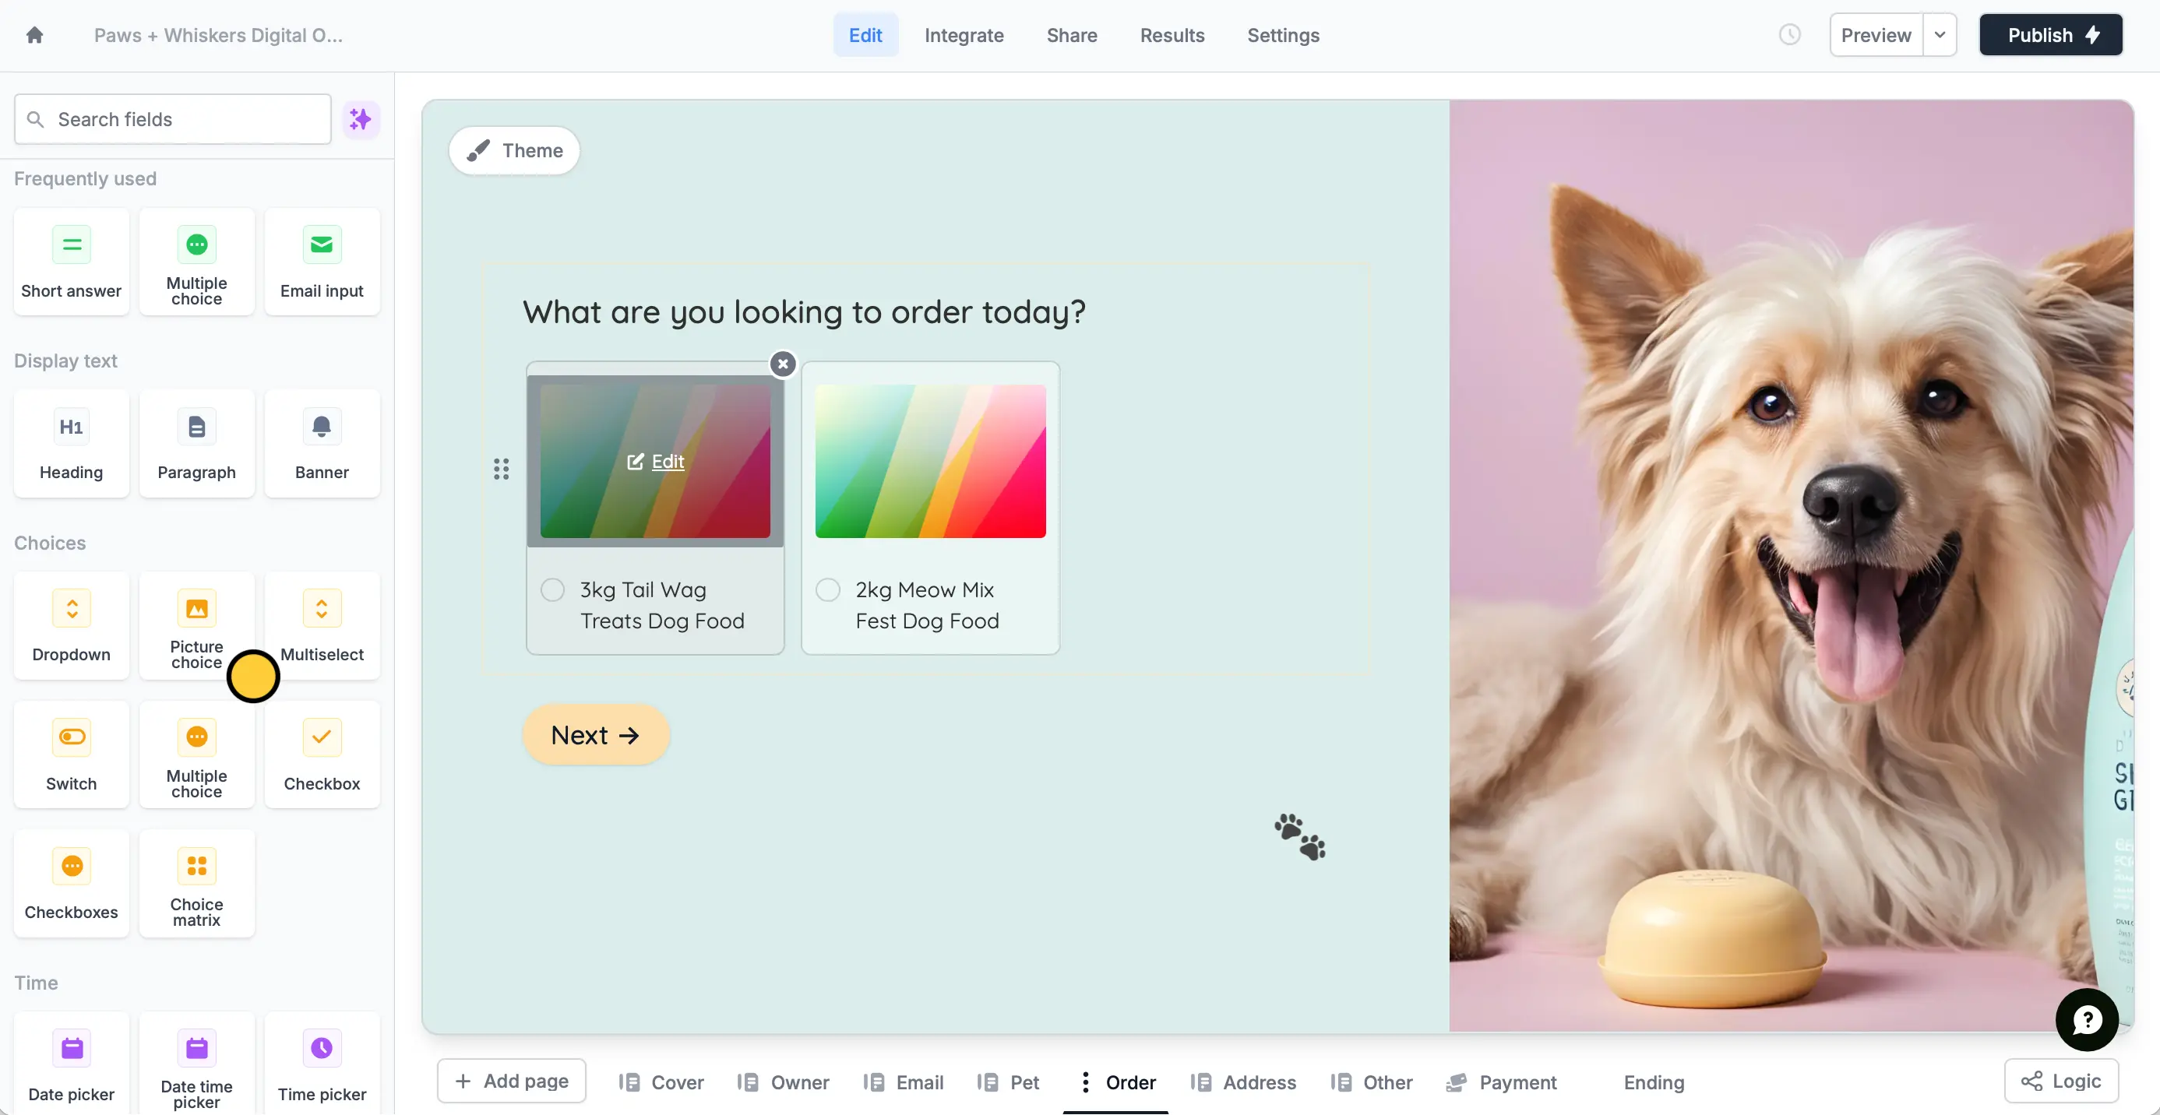Click the Publish button

[x=2050, y=35]
